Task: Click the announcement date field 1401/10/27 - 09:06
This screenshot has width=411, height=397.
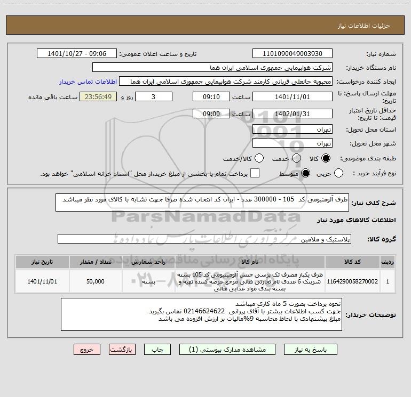Action: tap(77, 54)
